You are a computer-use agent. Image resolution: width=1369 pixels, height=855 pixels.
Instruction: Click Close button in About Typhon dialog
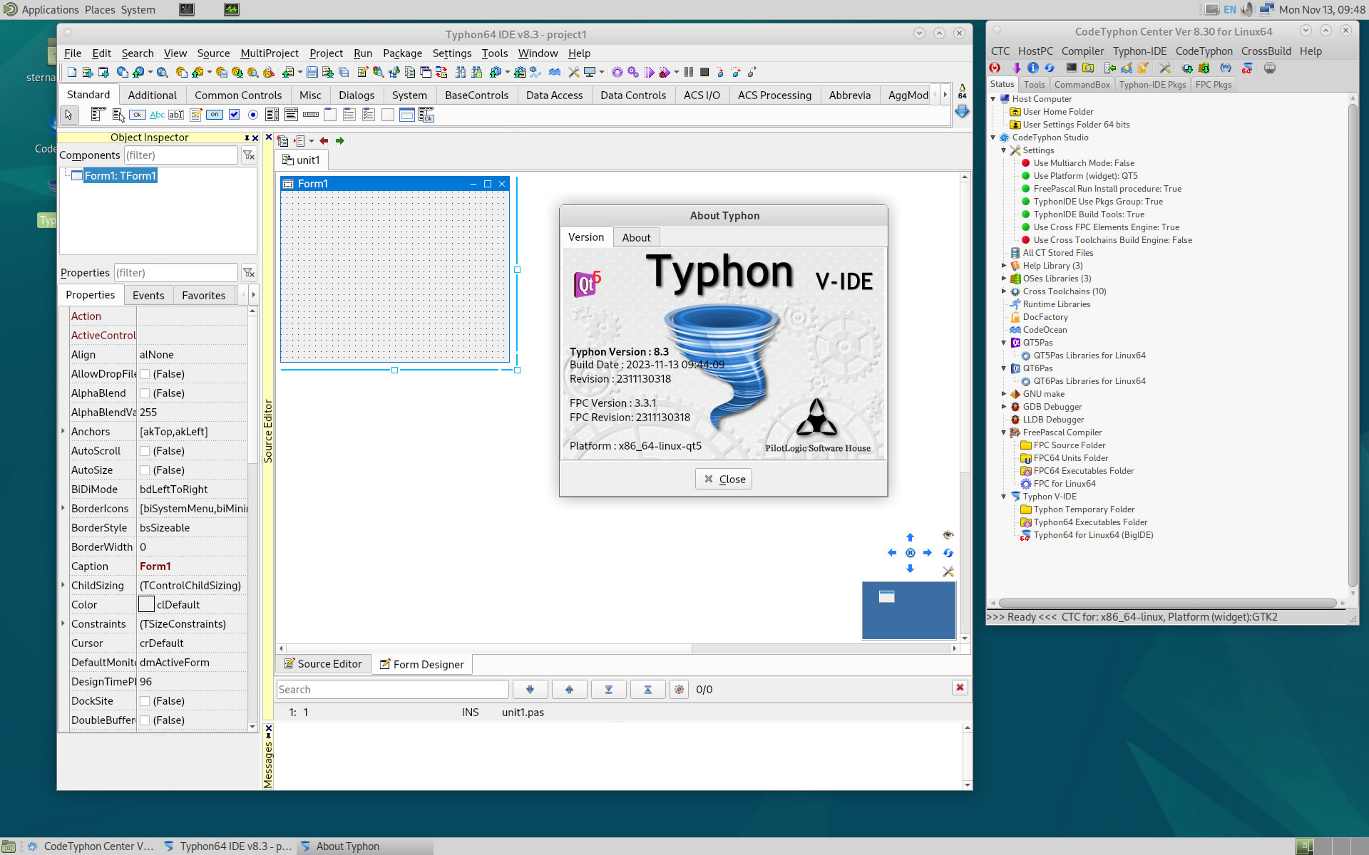tap(724, 480)
